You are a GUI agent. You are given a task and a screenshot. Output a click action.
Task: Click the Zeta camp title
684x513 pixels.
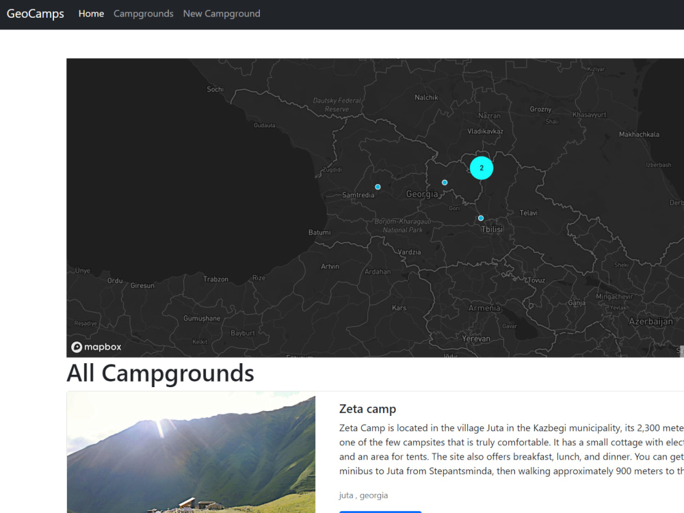(368, 409)
